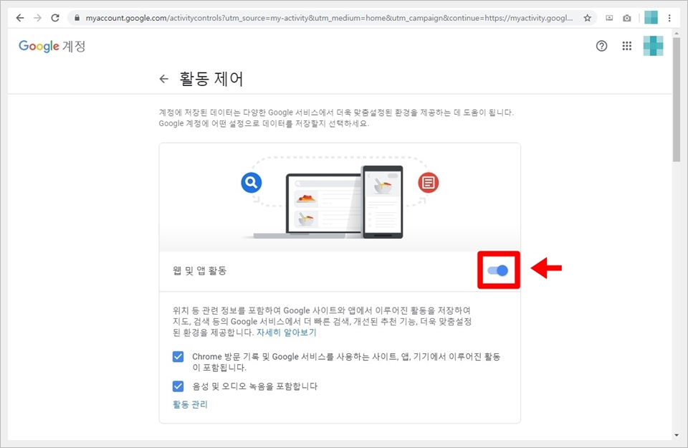Open the Chrome three-dot menu

669,18
